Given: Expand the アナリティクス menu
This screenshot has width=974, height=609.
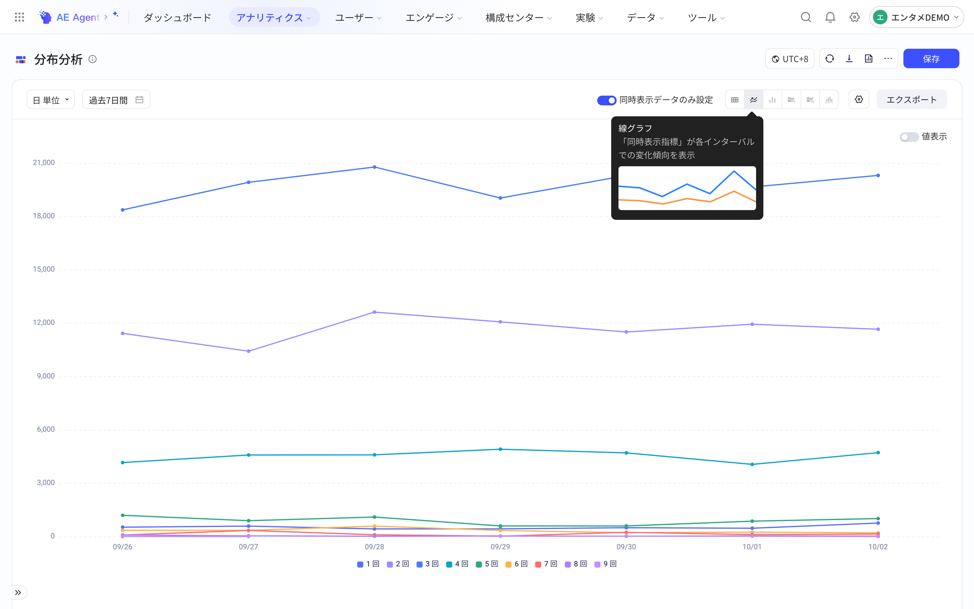Looking at the screenshot, I should (x=274, y=17).
